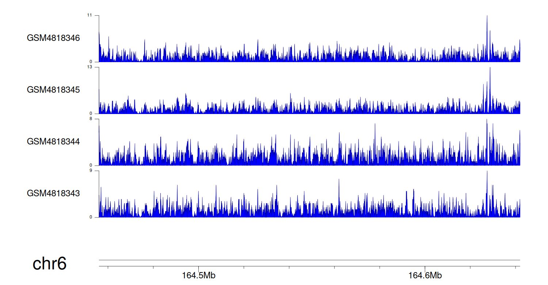Click the chromosome ideogram line beside chr6

[x=309, y=260]
